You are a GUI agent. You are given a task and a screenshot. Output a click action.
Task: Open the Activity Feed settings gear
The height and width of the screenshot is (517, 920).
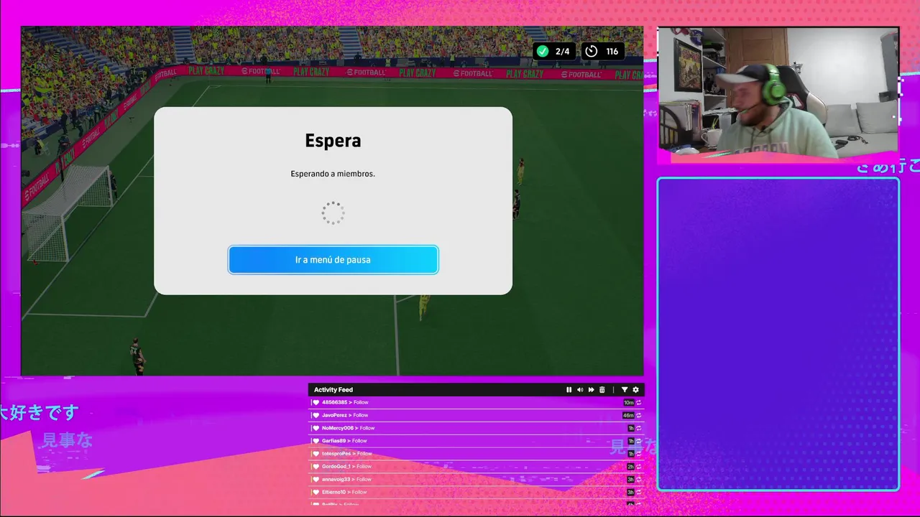635,390
